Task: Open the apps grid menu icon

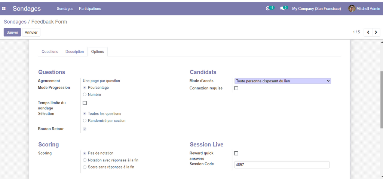Action: coord(4,9)
